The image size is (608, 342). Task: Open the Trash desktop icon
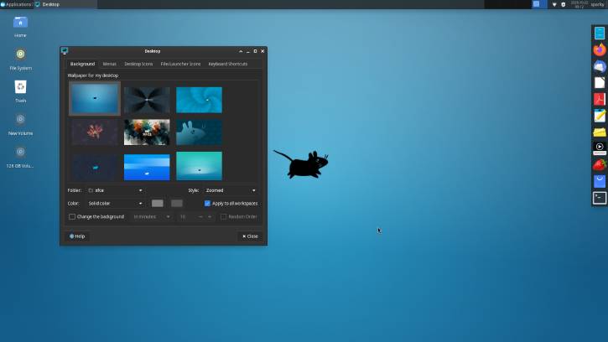[20, 87]
